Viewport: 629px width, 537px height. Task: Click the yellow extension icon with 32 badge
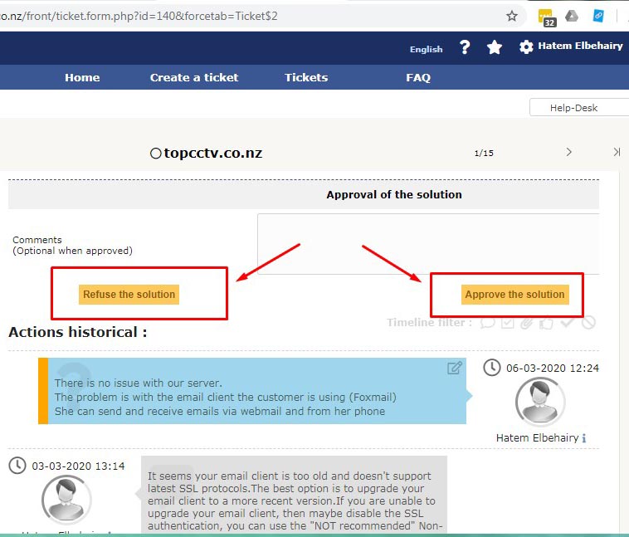click(x=546, y=17)
